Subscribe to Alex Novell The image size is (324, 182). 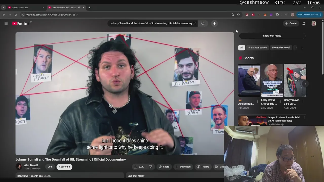(64, 167)
